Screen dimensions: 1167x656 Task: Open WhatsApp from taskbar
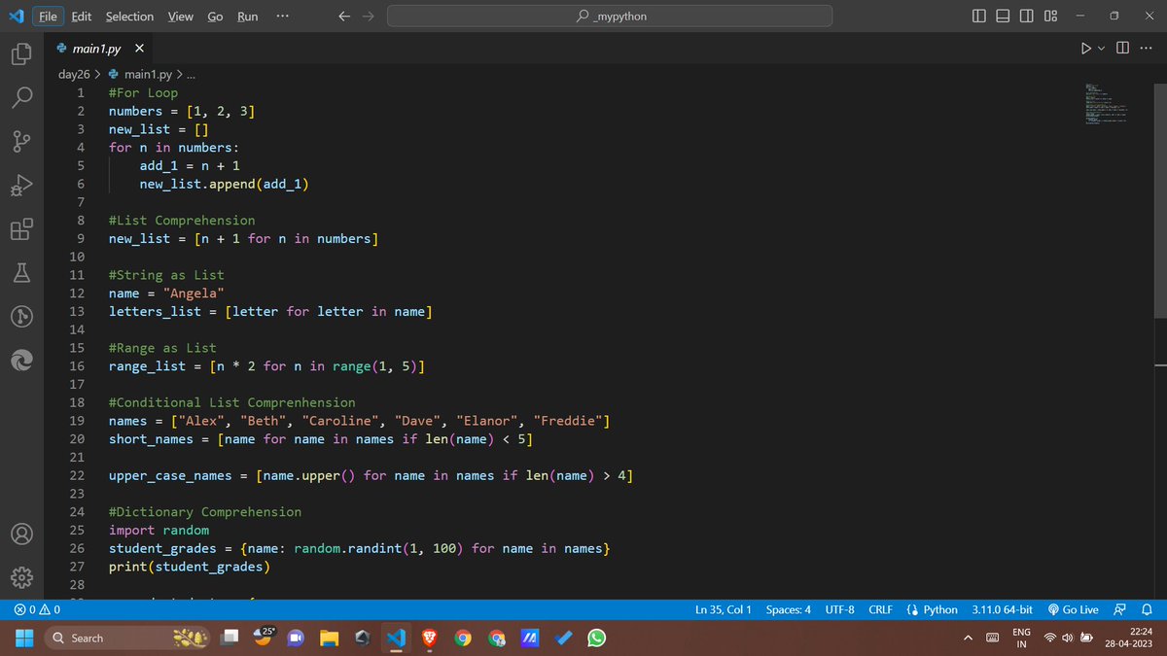tap(596, 638)
